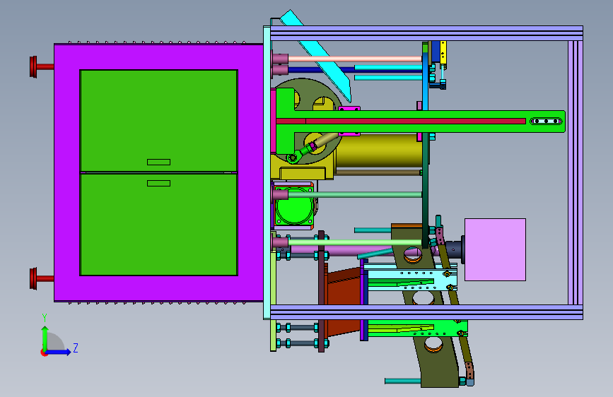Select the top purple frame rail
The image size is (613, 397).
426,33
